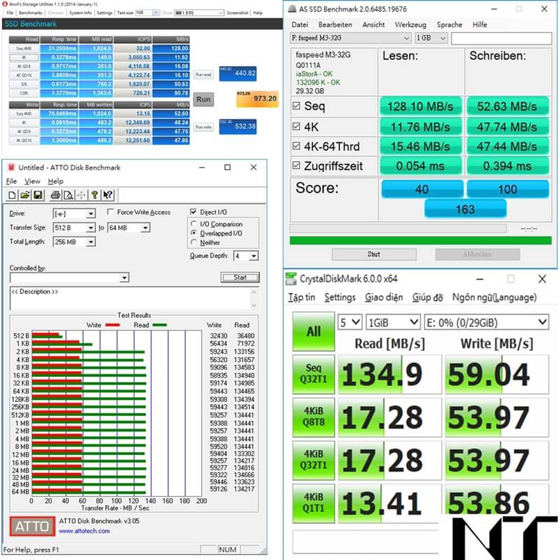This screenshot has height=560, width=560.
Task: Click the Open folder icon in ATTO toolbar
Action: click(x=25, y=195)
